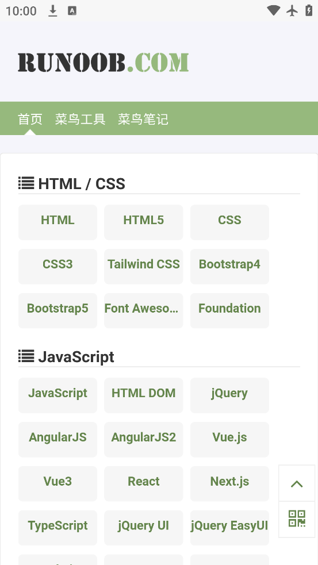318x565 pixels.
Task: Switch to the 菜鸟笔记 tab
Action: click(x=143, y=119)
